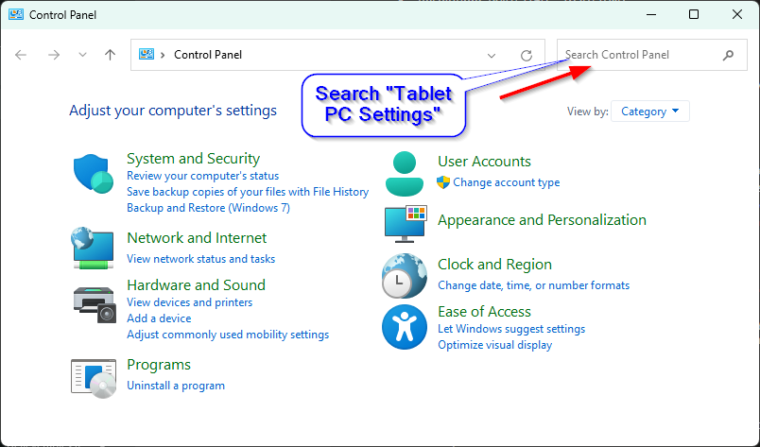Click Add a device link
This screenshot has width=760, height=447.
159,318
